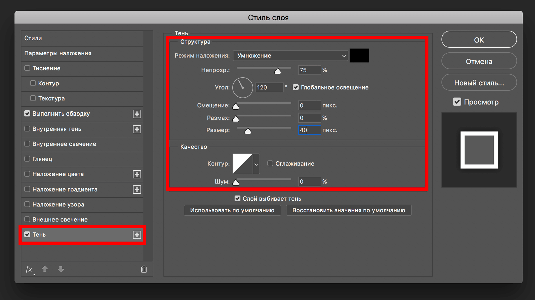Open Режим наложения dropdown
This screenshot has width=535, height=300.
click(291, 56)
